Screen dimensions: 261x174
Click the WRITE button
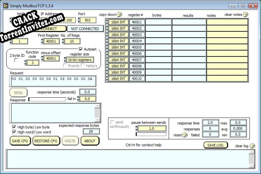tap(70, 141)
